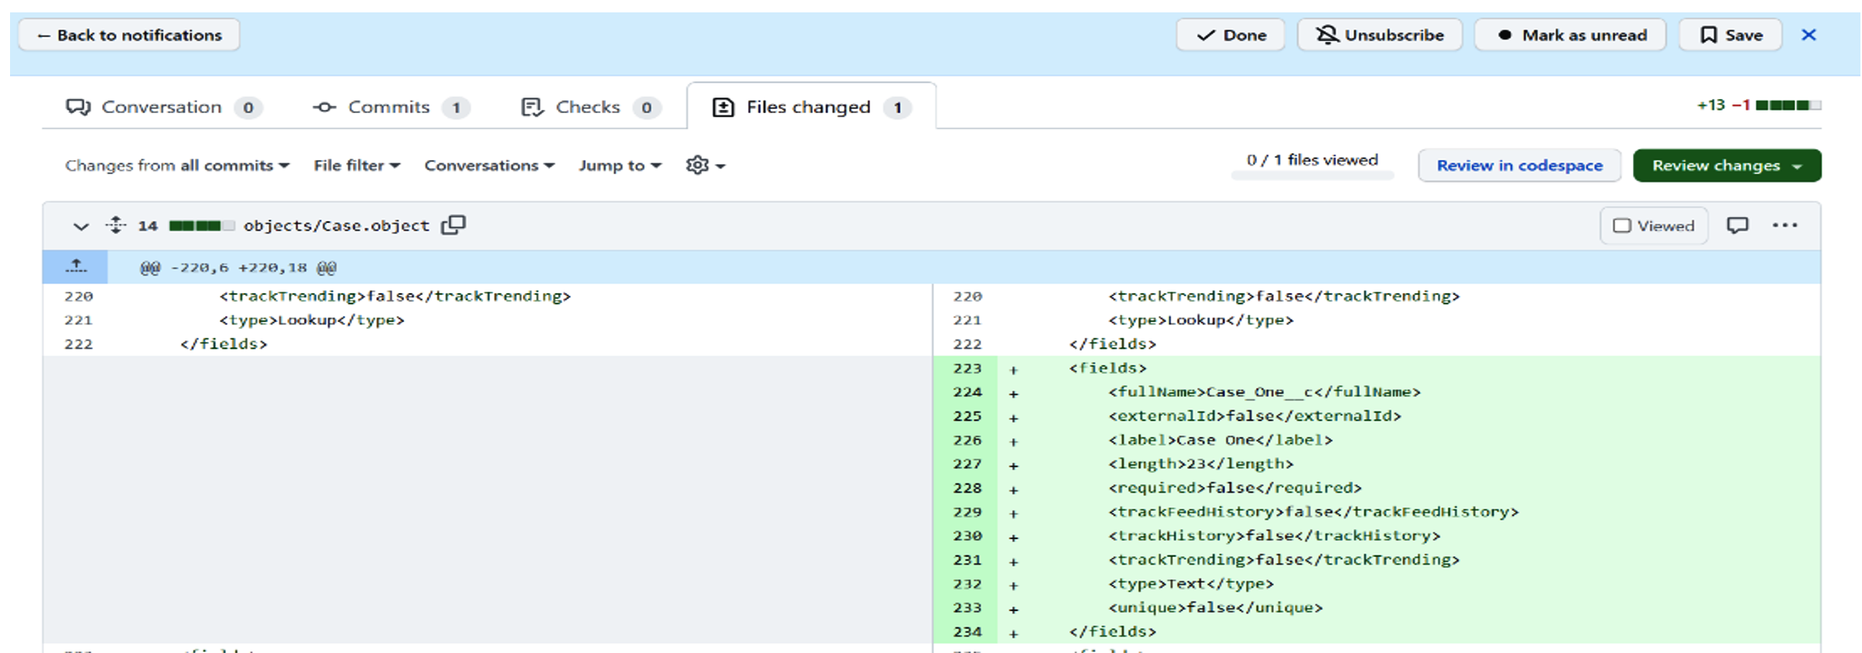Open Changes from all commits dropdown
The image size is (1862, 653).
[177, 166]
